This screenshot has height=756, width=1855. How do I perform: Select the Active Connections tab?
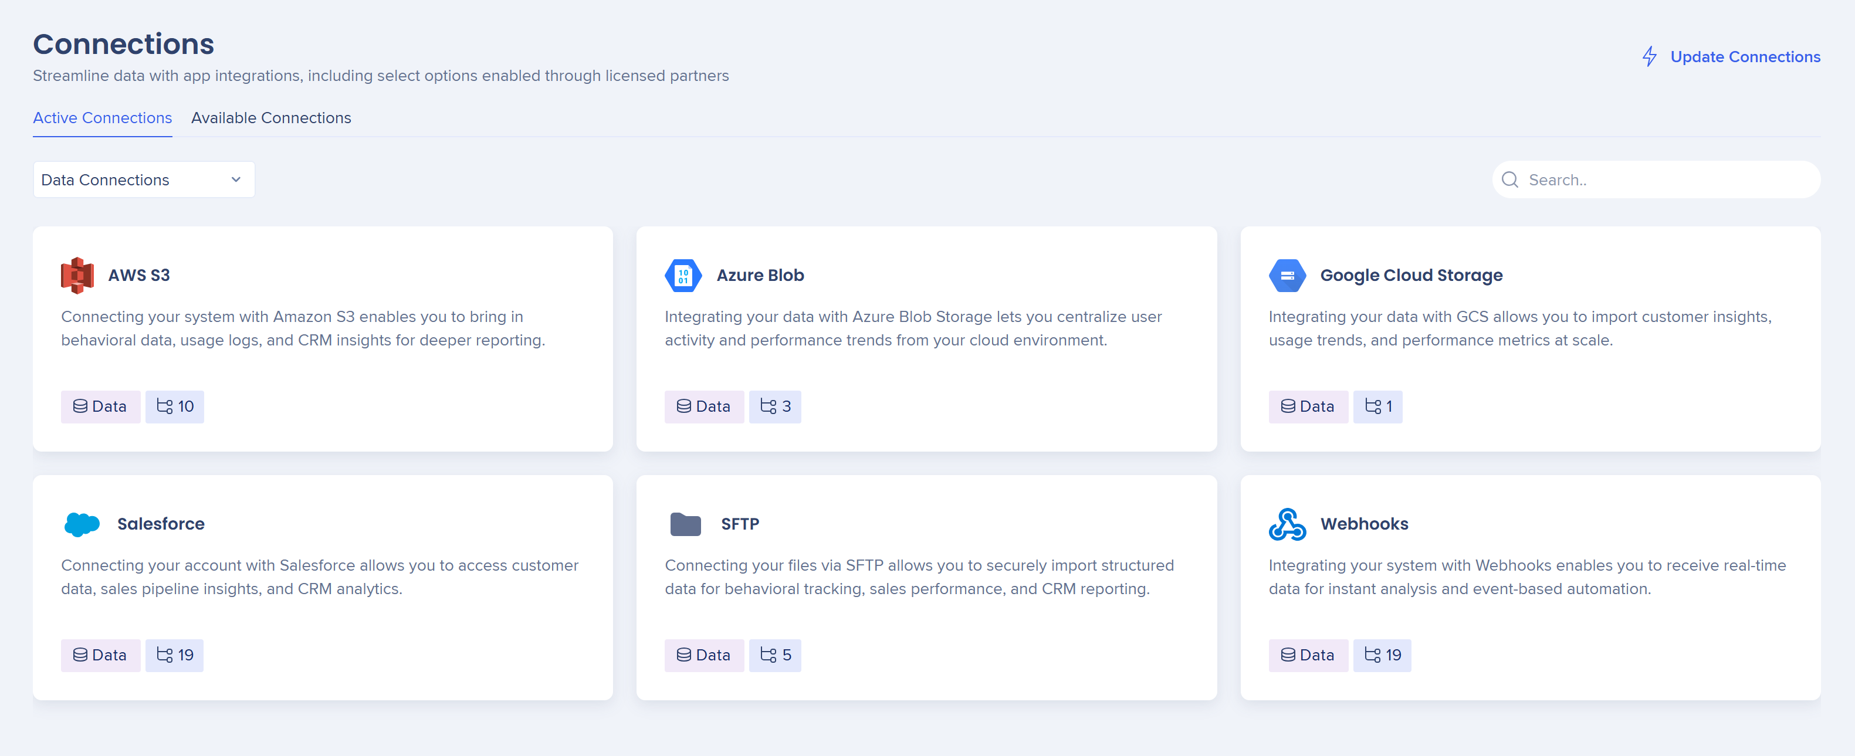(x=102, y=117)
